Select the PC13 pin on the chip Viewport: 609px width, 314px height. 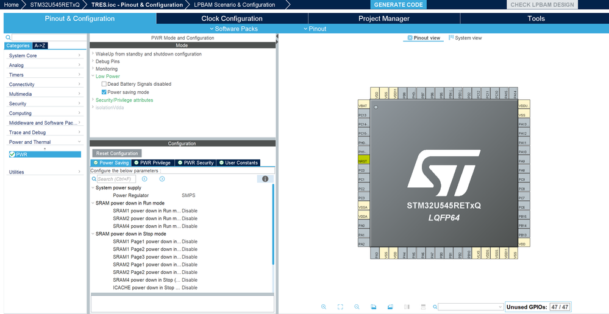pyautogui.click(x=363, y=115)
